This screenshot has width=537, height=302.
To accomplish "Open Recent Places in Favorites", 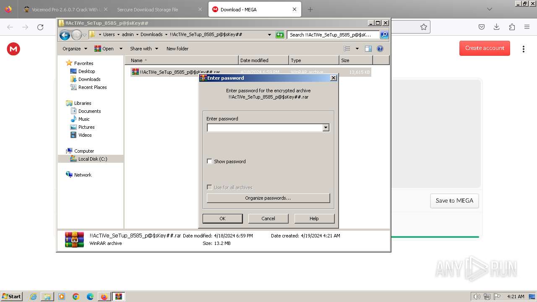I will (x=92, y=87).
